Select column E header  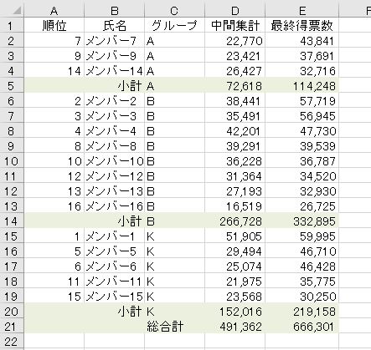(301, 11)
